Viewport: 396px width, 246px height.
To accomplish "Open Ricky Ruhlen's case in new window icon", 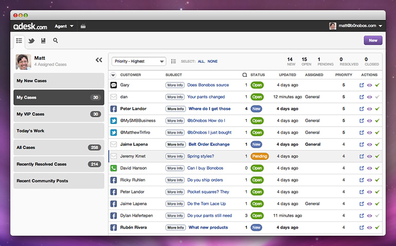I will tap(362, 180).
